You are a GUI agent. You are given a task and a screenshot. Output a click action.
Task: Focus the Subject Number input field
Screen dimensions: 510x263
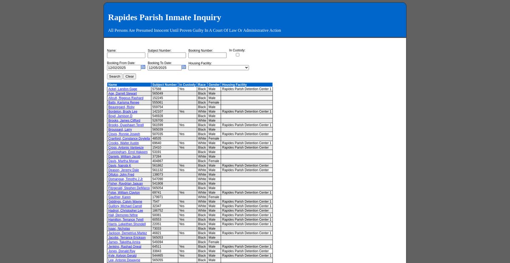(x=167, y=55)
